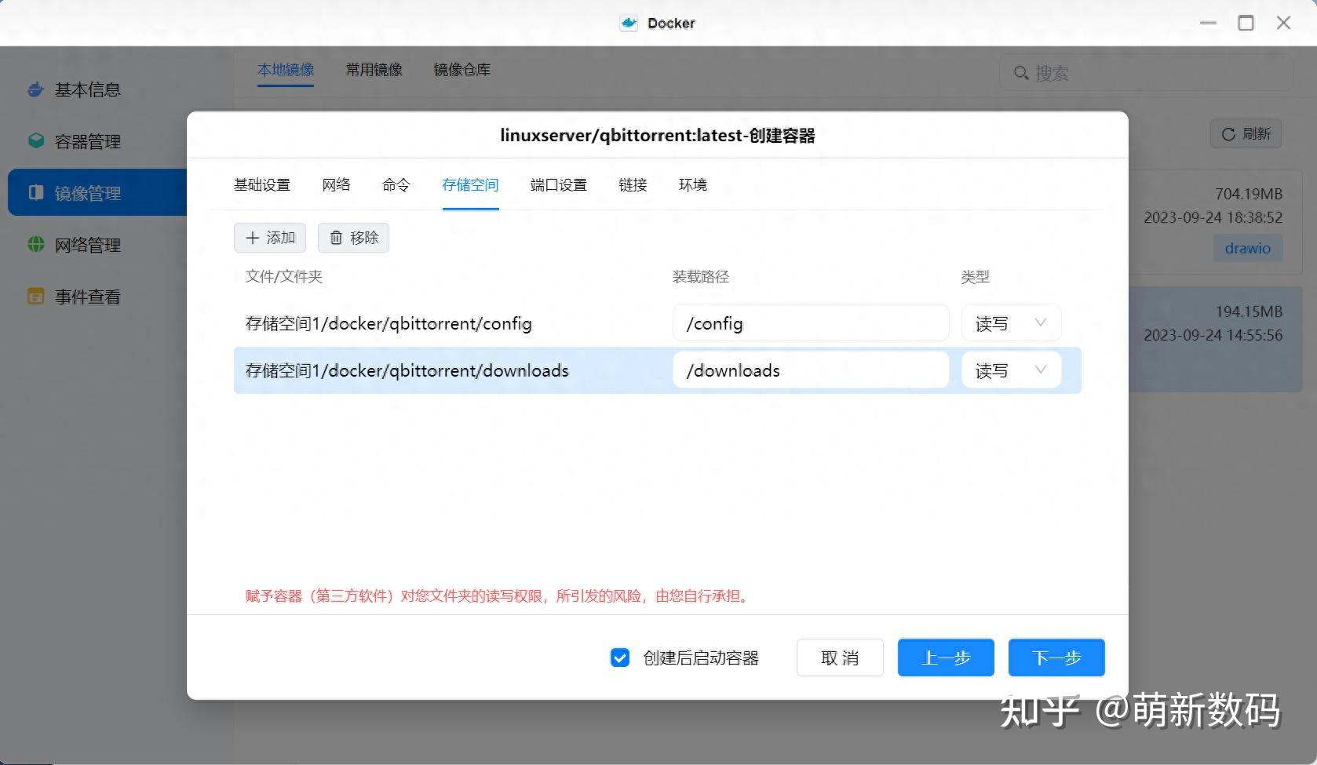Click the 移除 remove mount icon
1317x765 pixels.
[x=352, y=237]
